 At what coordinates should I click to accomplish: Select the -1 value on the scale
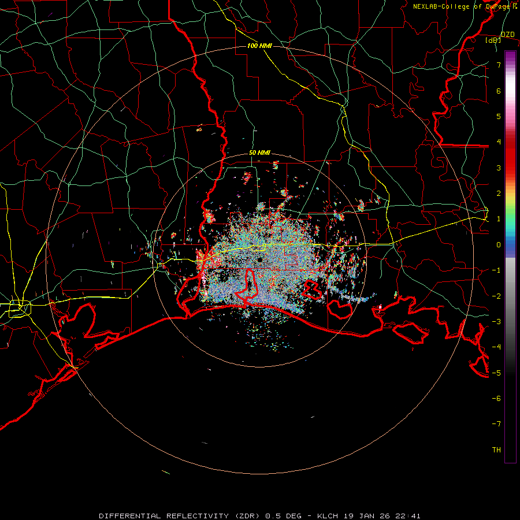coord(496,270)
